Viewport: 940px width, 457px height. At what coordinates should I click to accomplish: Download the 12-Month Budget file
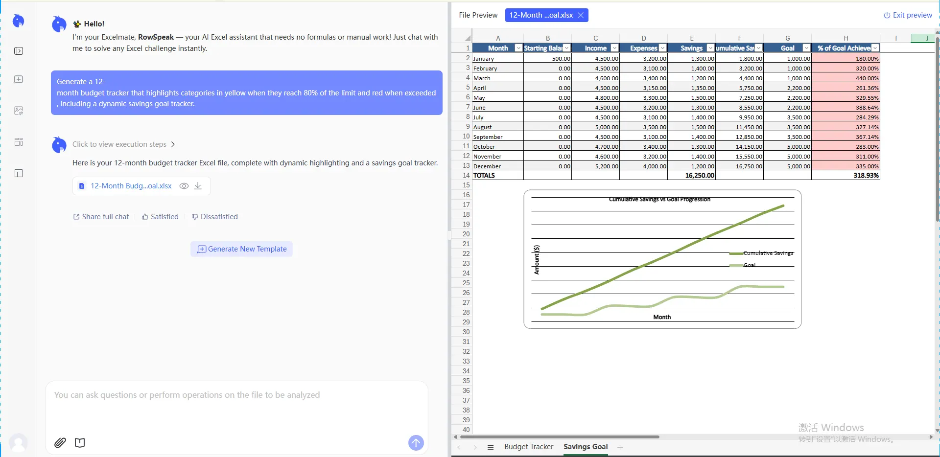point(197,186)
